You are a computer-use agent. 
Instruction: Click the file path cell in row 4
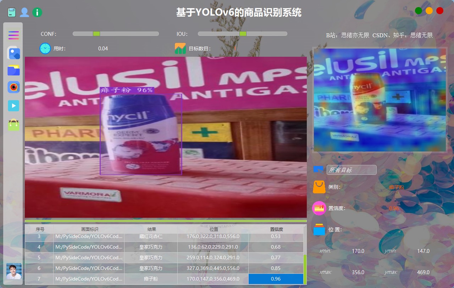coord(89,247)
